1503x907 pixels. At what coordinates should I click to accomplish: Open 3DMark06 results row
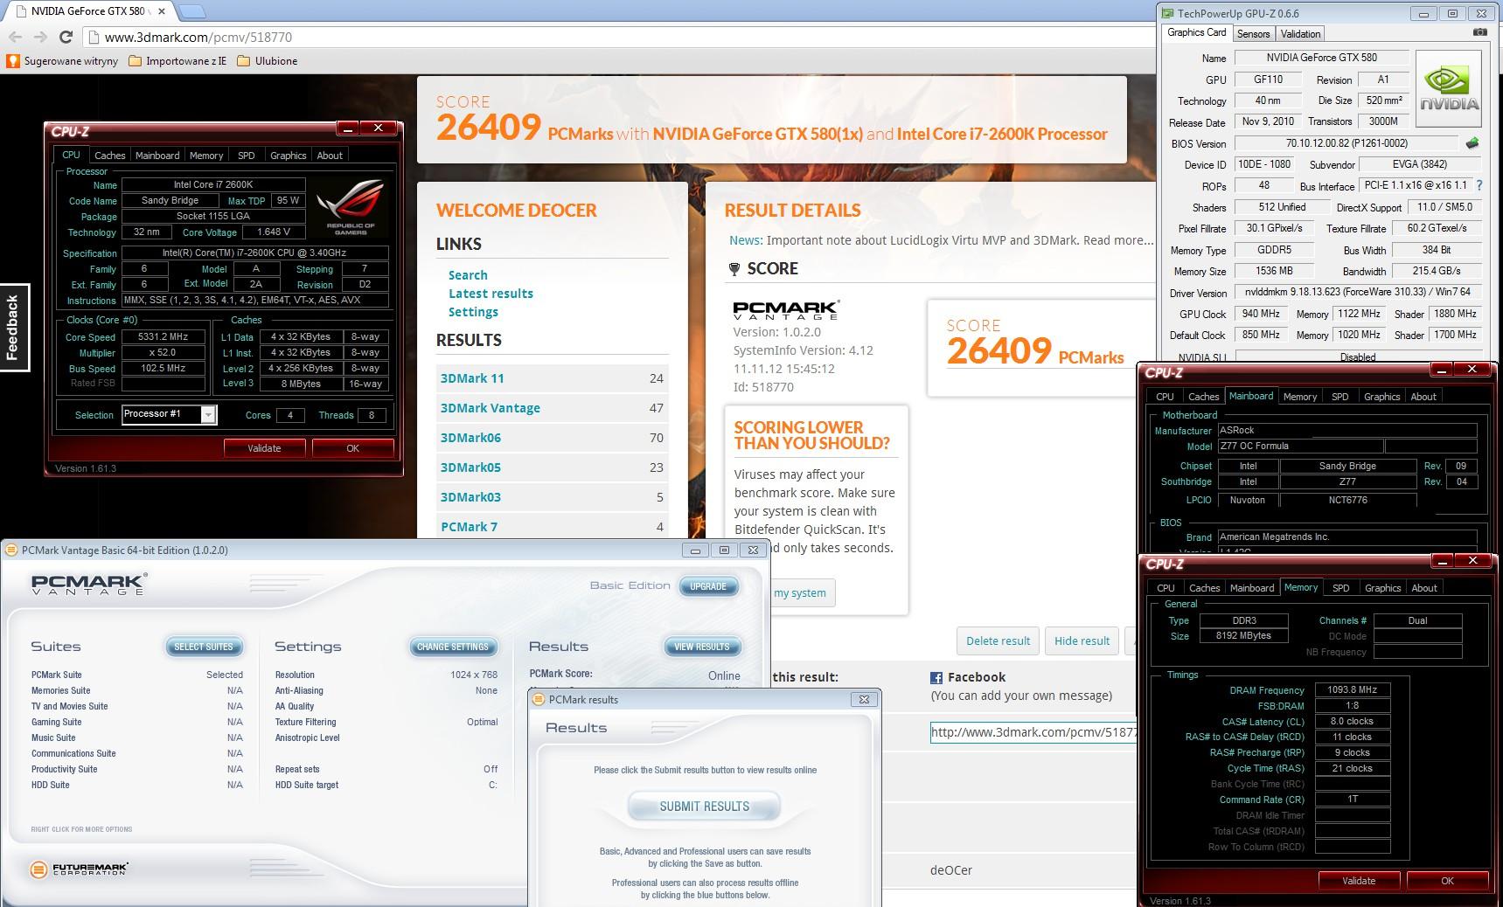pos(553,438)
